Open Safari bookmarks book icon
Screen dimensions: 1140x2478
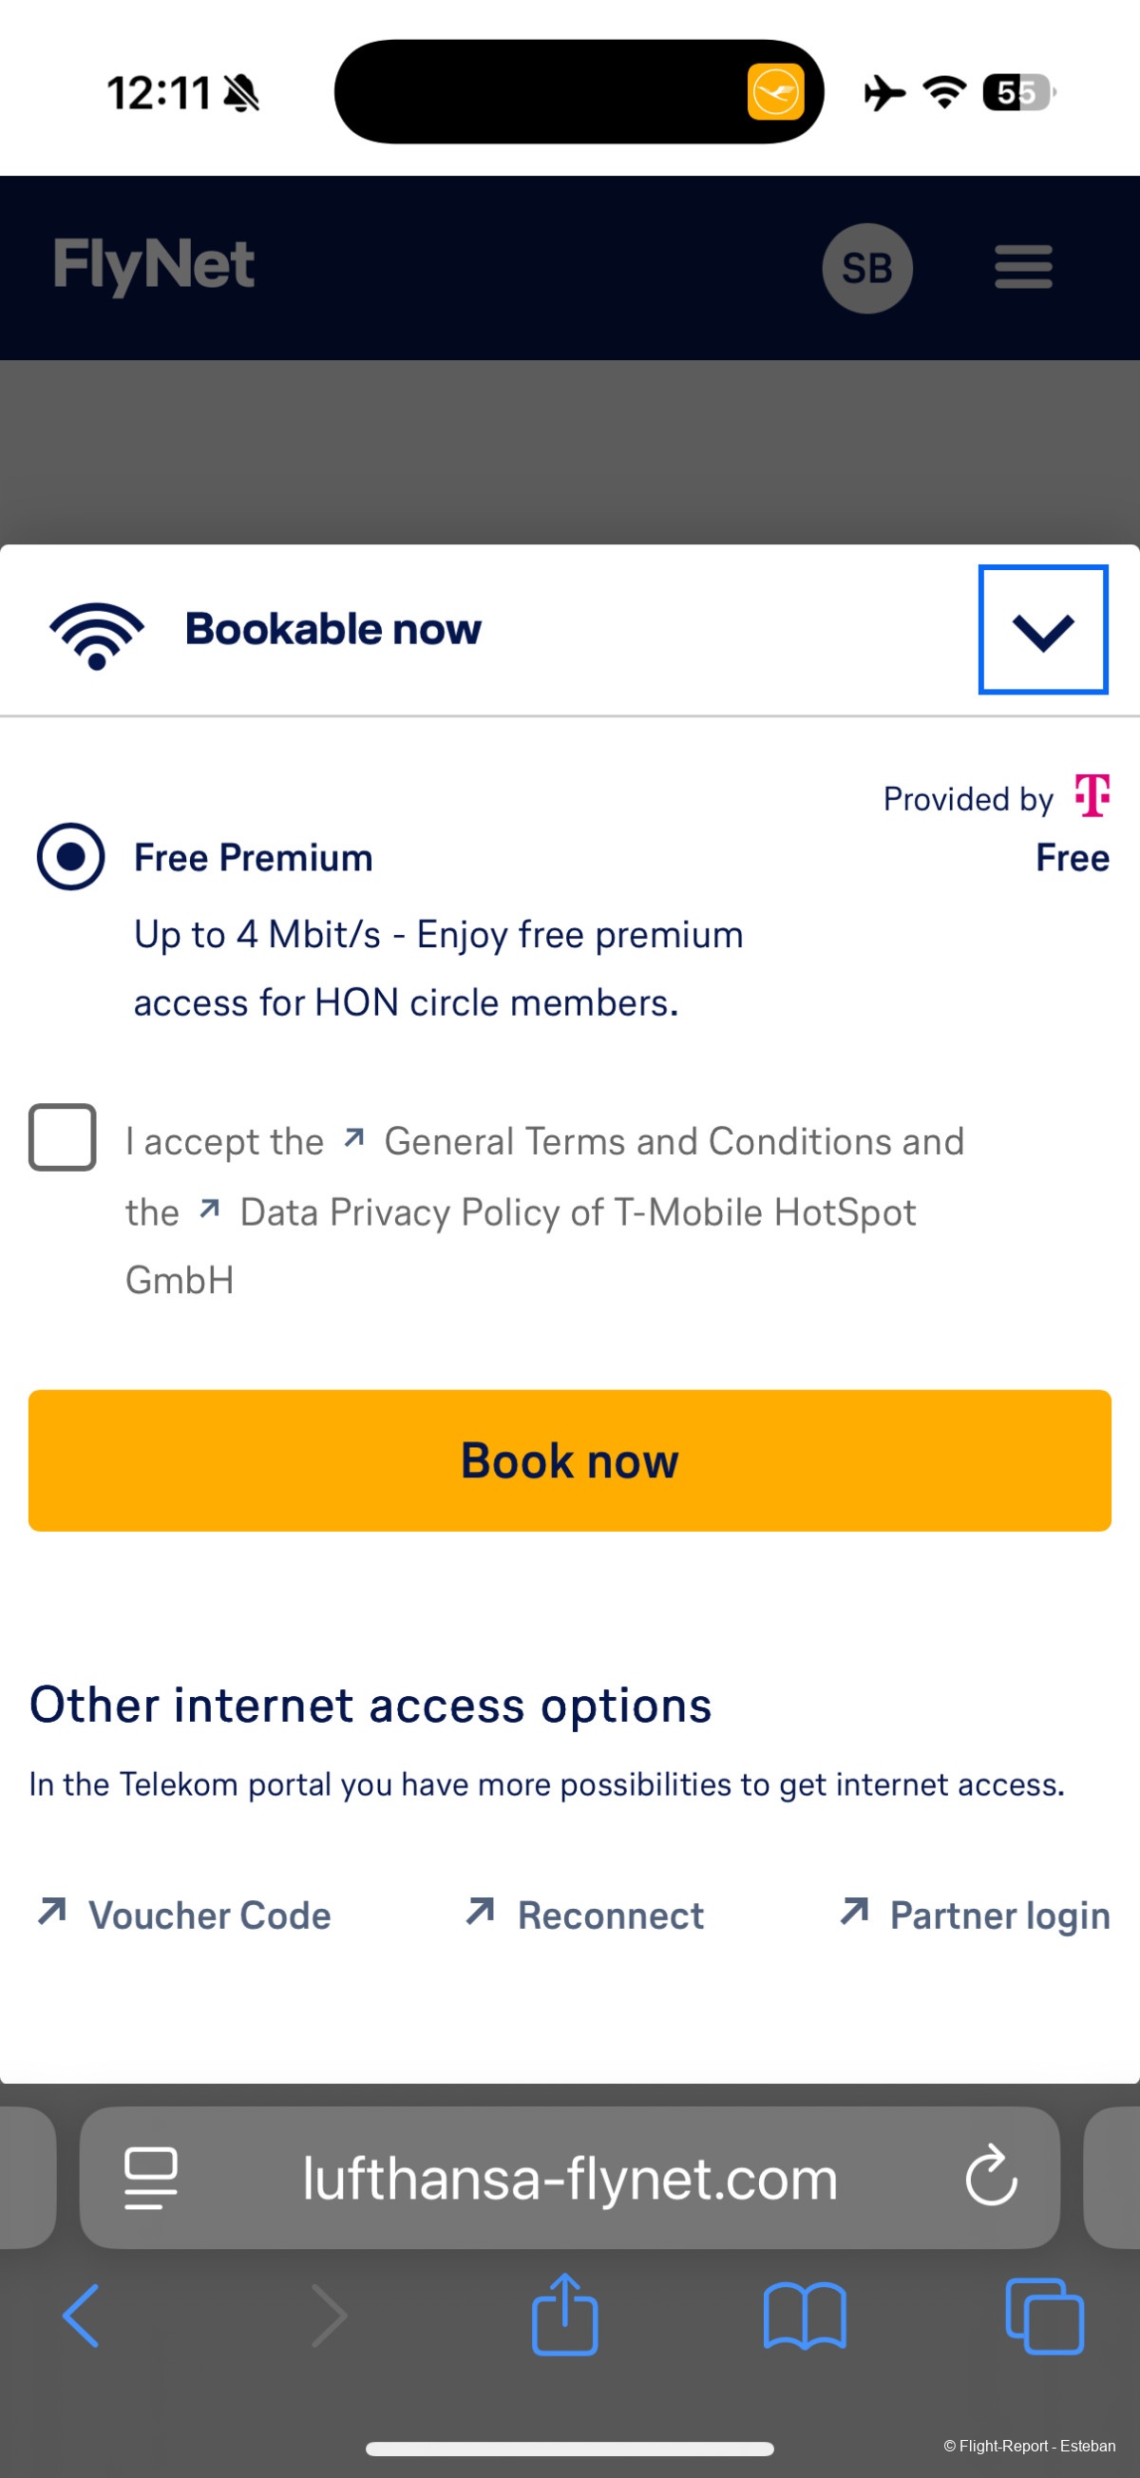805,2316
